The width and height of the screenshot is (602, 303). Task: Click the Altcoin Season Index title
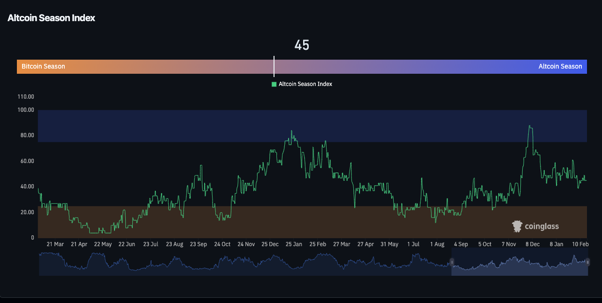click(51, 18)
